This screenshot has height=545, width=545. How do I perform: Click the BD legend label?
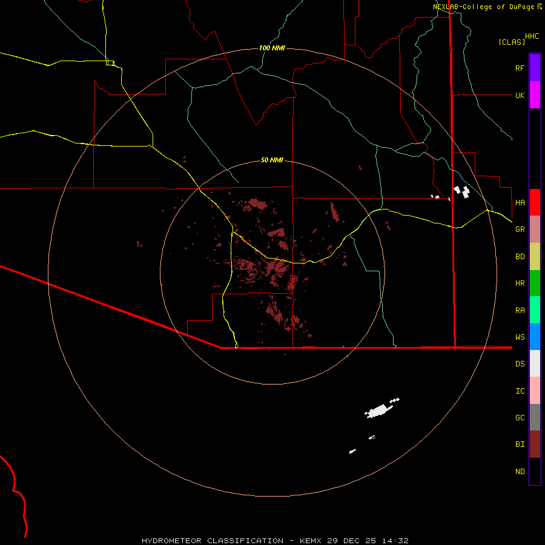[x=520, y=257]
